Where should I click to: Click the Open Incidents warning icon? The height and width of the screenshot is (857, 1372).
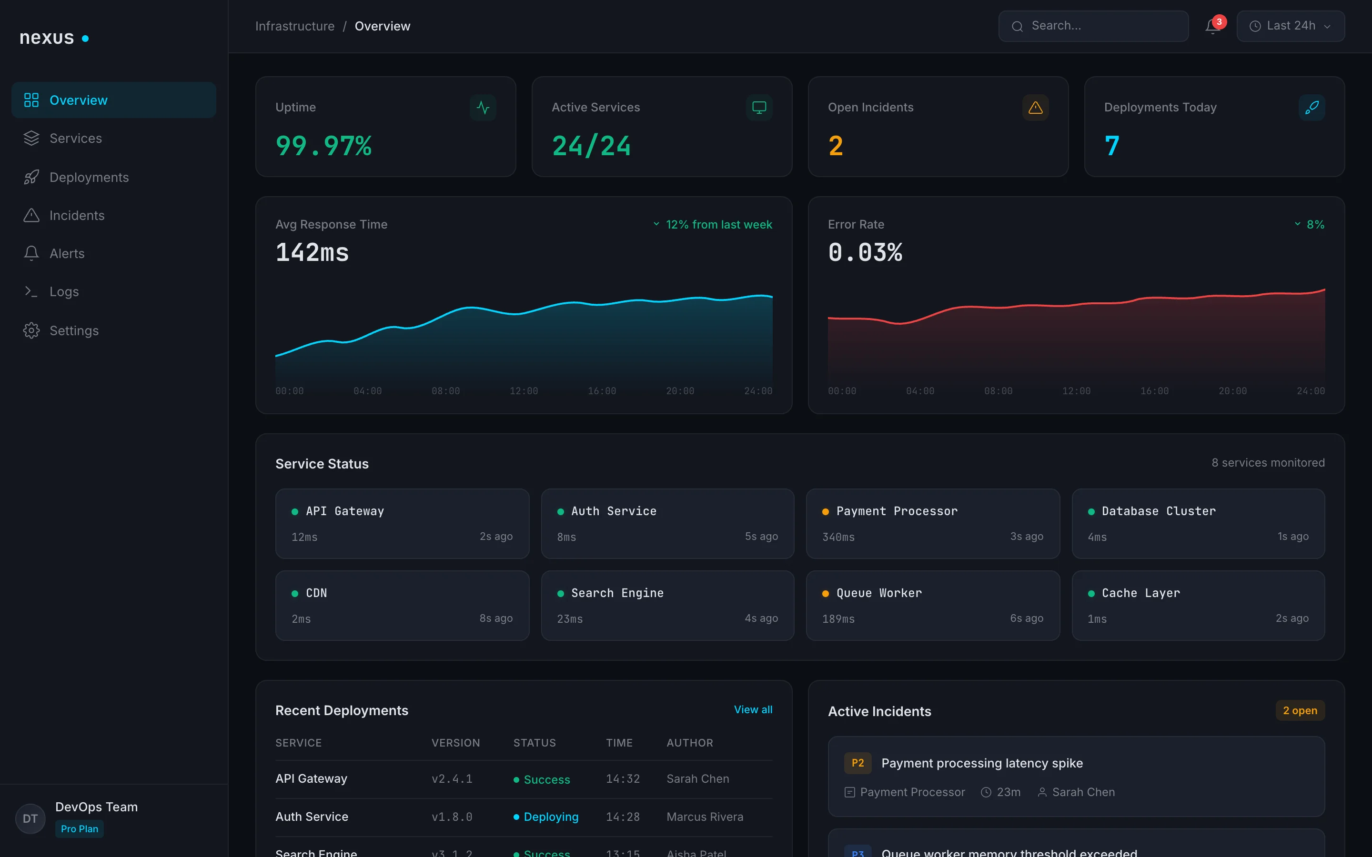(1035, 107)
